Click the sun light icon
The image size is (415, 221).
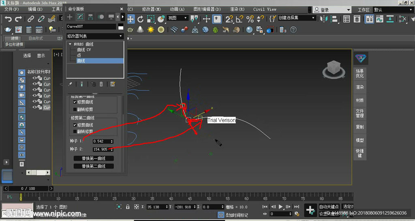151,30
